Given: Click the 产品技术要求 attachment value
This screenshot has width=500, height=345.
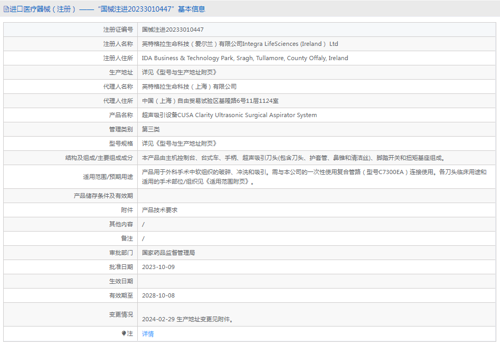Looking at the screenshot, I should (x=160, y=210).
